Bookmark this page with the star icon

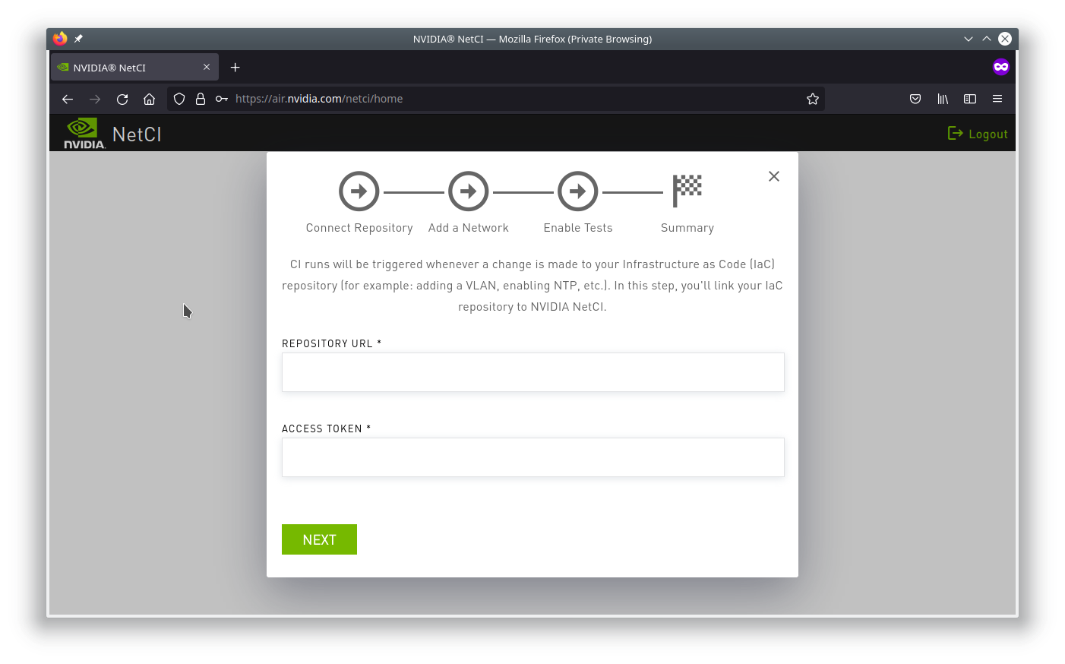pyautogui.click(x=812, y=99)
